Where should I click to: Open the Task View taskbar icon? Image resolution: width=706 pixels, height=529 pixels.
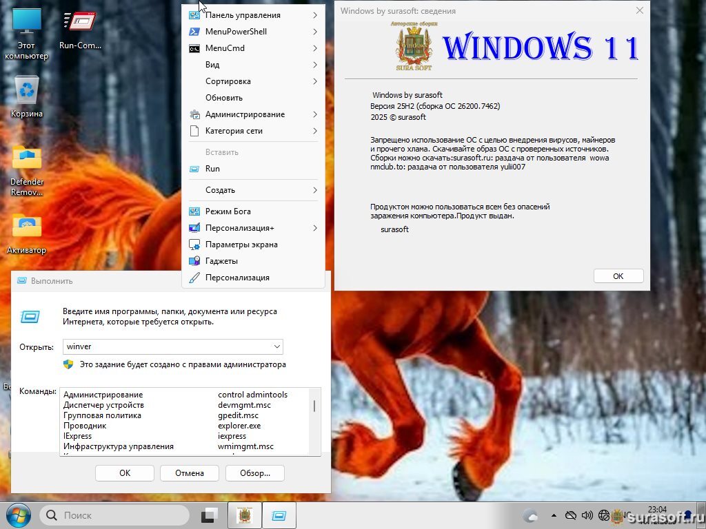[209, 515]
